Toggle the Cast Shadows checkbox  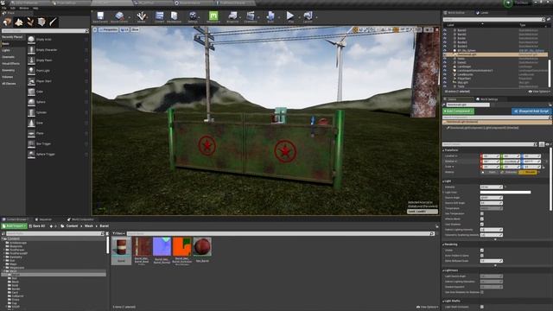482,225
